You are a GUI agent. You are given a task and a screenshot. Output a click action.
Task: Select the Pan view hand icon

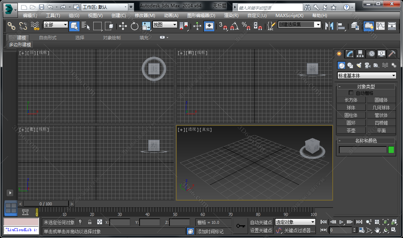tap(377, 230)
